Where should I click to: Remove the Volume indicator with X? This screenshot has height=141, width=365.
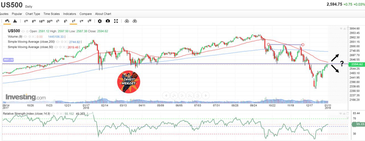(x=33, y=37)
